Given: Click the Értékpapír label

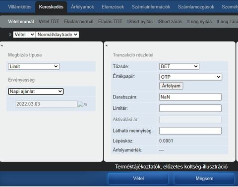Looking at the screenshot, I should pos(124,76).
